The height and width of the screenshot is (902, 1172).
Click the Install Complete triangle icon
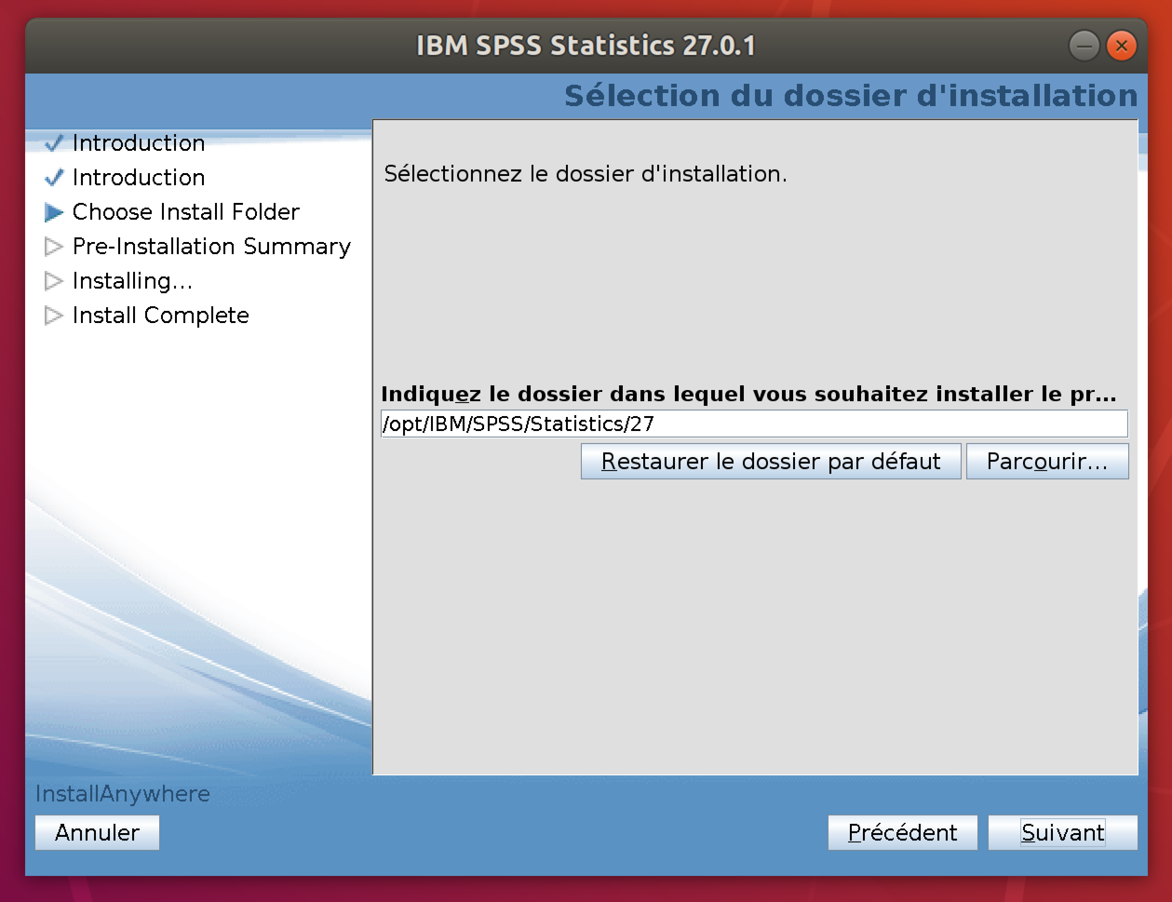54,315
